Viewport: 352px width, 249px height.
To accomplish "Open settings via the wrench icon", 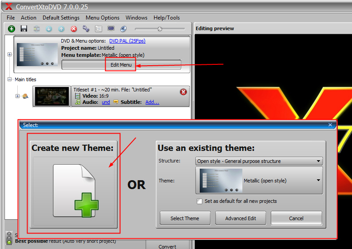I will 86,29.
